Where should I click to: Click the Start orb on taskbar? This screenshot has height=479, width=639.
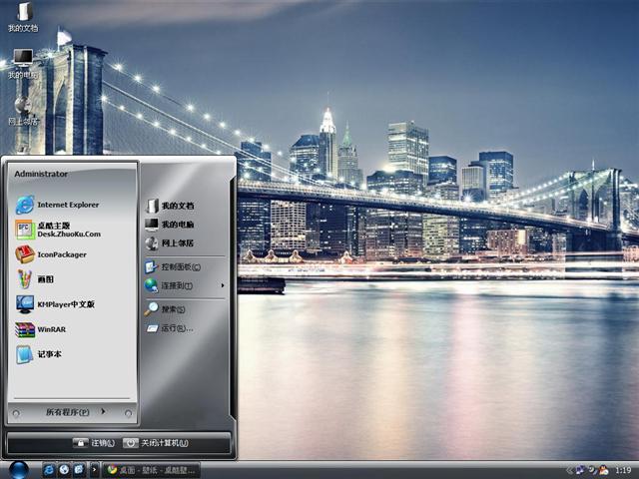pos(18,469)
